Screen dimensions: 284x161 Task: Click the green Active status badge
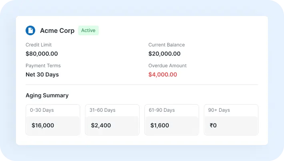(88, 30)
